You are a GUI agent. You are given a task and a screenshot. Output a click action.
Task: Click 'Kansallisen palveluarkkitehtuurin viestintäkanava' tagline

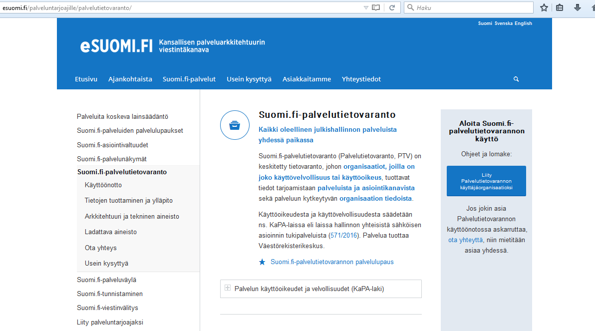coord(212,46)
